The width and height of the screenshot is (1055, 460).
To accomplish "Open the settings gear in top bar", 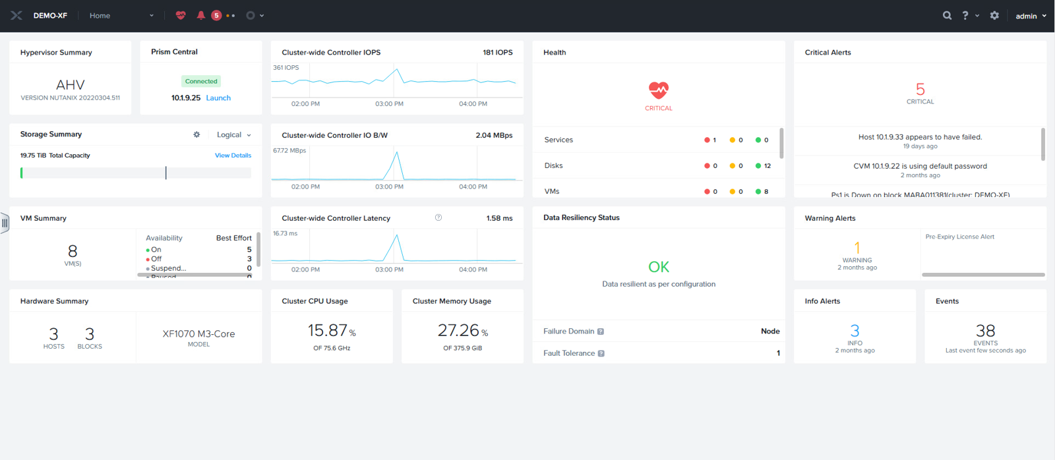I will pos(994,15).
